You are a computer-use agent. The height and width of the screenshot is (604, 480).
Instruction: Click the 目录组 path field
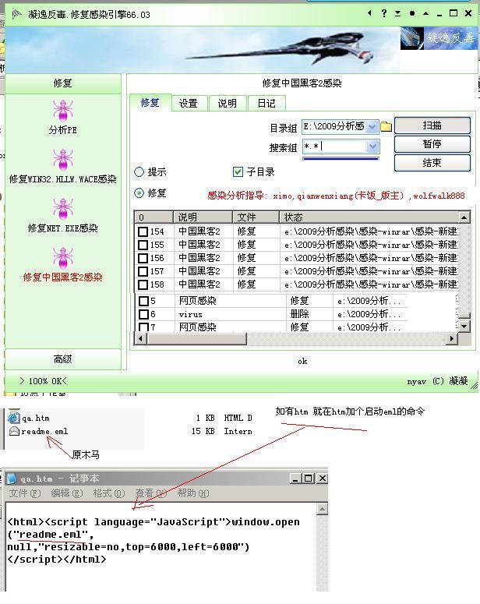(x=334, y=127)
